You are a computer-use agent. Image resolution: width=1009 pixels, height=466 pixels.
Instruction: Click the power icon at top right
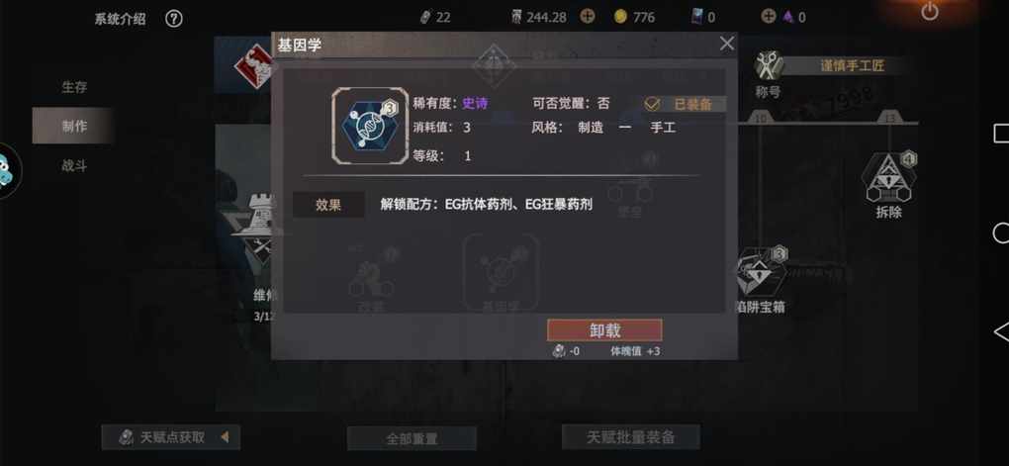tap(929, 12)
